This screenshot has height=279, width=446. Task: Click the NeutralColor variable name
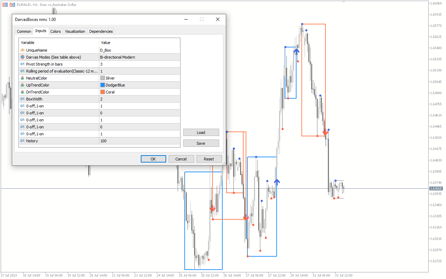pos(37,78)
